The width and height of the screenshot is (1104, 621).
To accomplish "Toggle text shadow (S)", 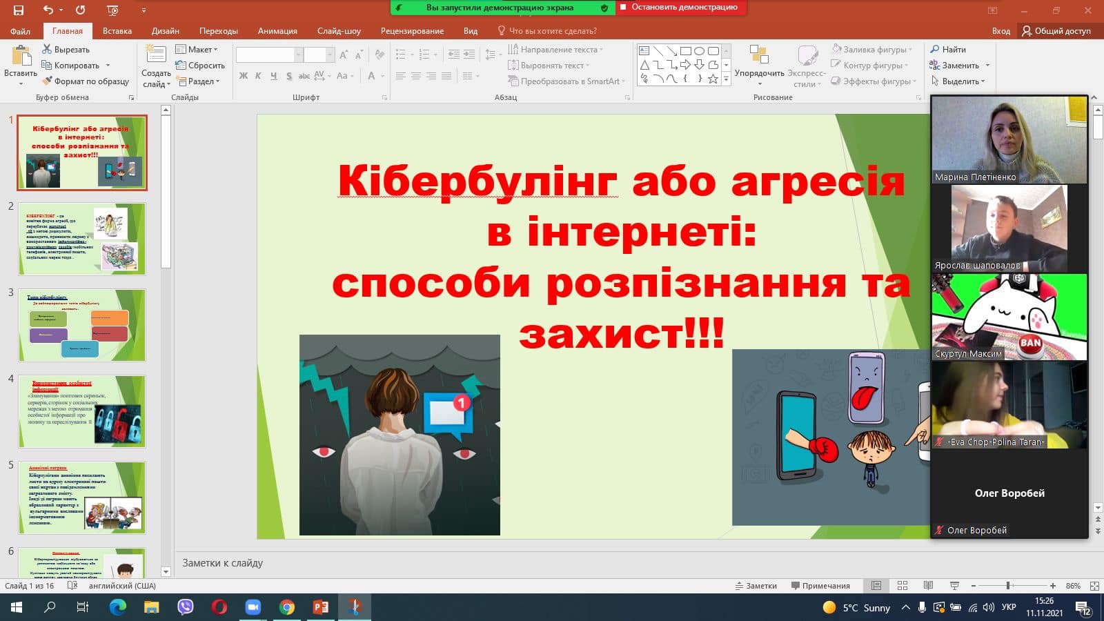I will [x=289, y=76].
